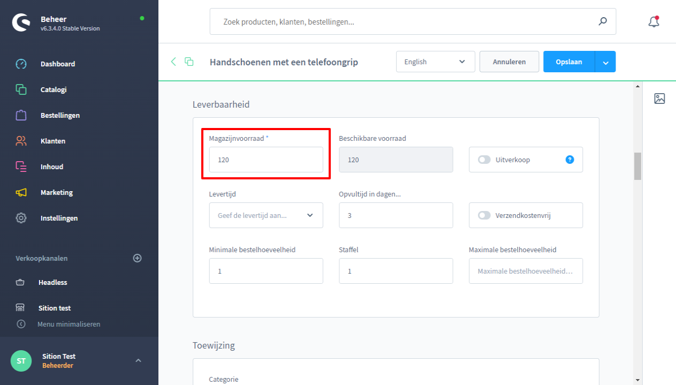Click the Uitverkoop help question icon
Viewport: 676px width, 385px height.
[x=569, y=160]
